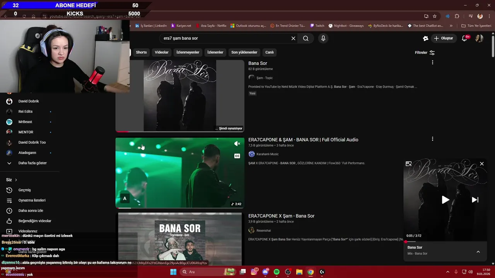Open Nightbot - Giveaways bookmark
The image size is (495, 278).
coord(346,26)
